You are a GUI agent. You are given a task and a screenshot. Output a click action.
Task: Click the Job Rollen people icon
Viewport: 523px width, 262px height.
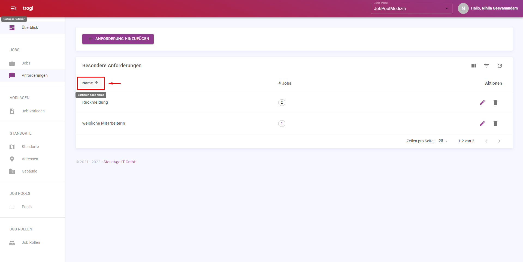pyautogui.click(x=12, y=243)
